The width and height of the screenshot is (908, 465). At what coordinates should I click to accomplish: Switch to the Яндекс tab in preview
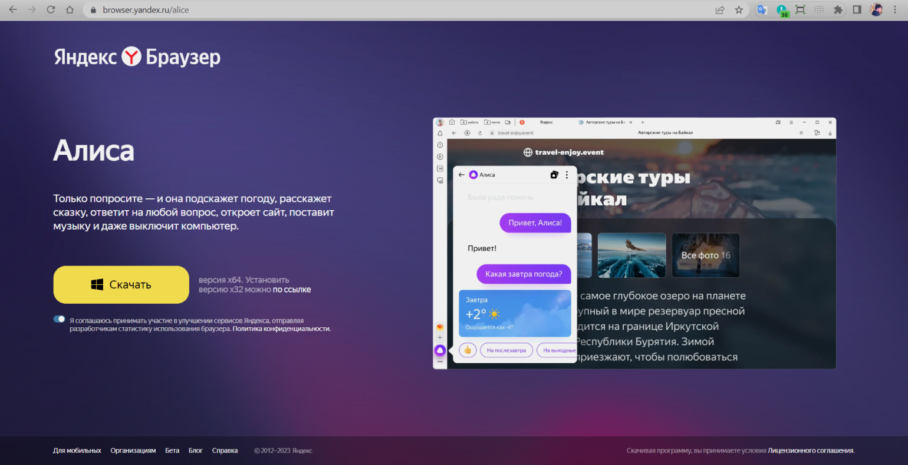pos(547,122)
